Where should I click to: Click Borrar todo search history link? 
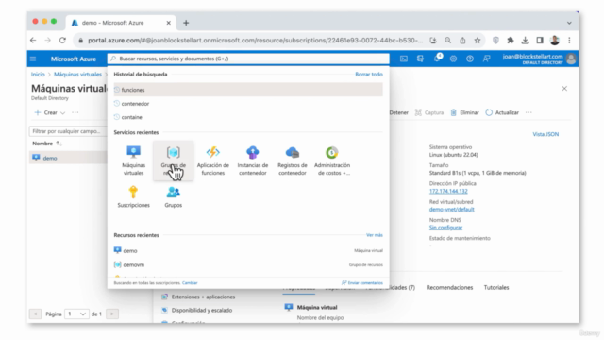pos(369,75)
